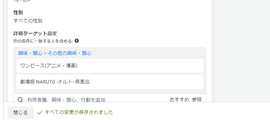This screenshot has height=120, width=270.
Task: Click the magnifying glass search icon
Action: point(20,99)
